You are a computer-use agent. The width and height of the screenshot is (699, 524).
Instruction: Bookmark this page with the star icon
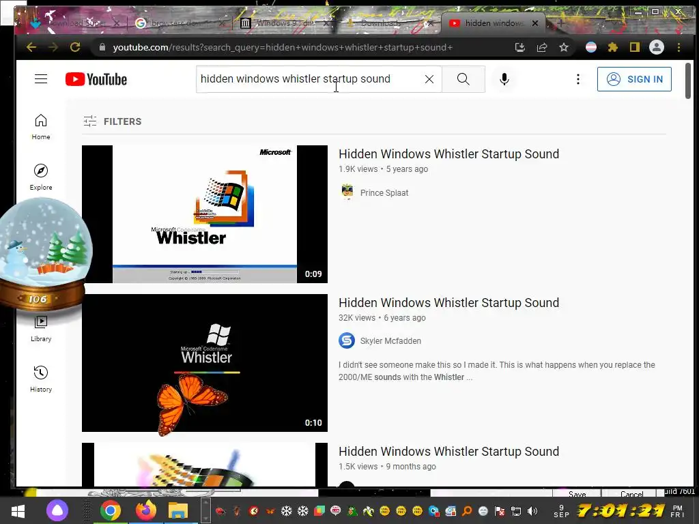pos(563,47)
